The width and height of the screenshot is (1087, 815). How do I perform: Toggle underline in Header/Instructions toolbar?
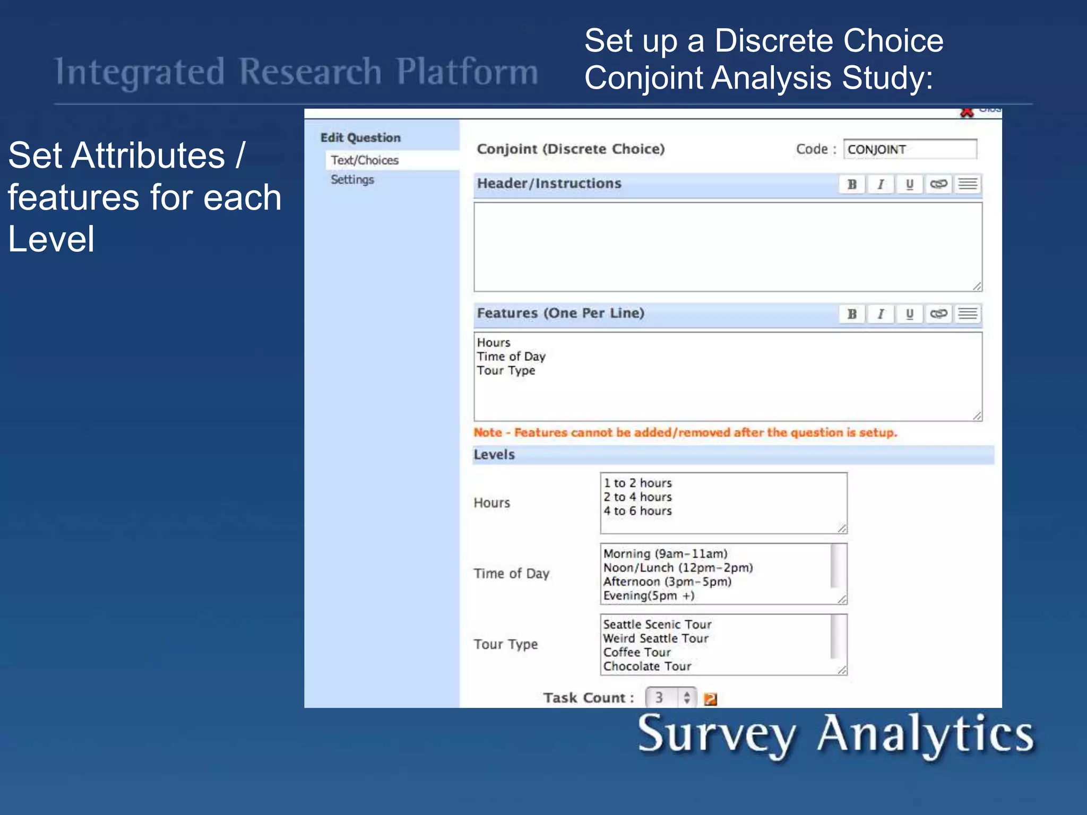tap(909, 184)
